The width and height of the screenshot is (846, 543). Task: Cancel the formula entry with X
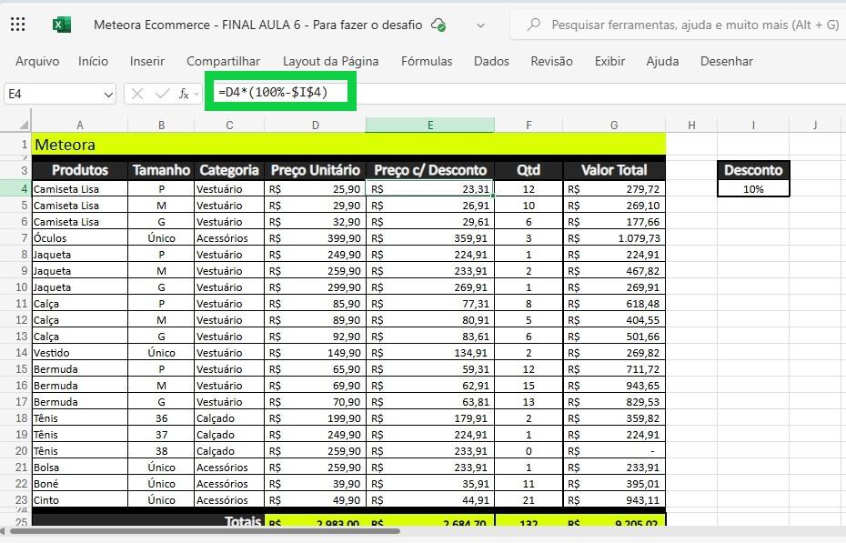[x=137, y=94]
